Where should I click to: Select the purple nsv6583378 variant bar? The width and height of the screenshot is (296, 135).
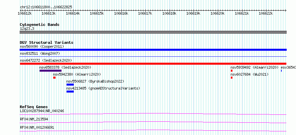point(51,71)
